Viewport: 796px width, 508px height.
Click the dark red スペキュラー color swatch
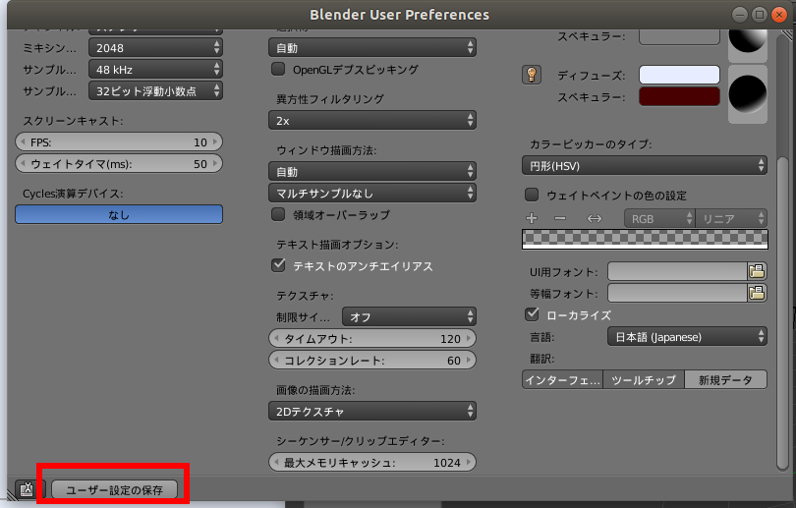coord(679,96)
